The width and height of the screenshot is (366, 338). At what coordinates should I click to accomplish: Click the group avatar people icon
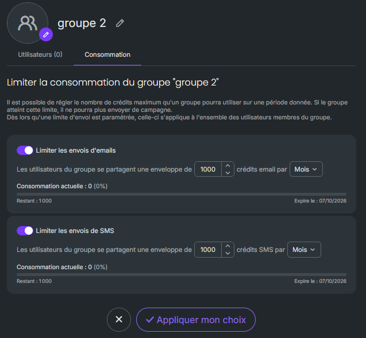point(28,23)
